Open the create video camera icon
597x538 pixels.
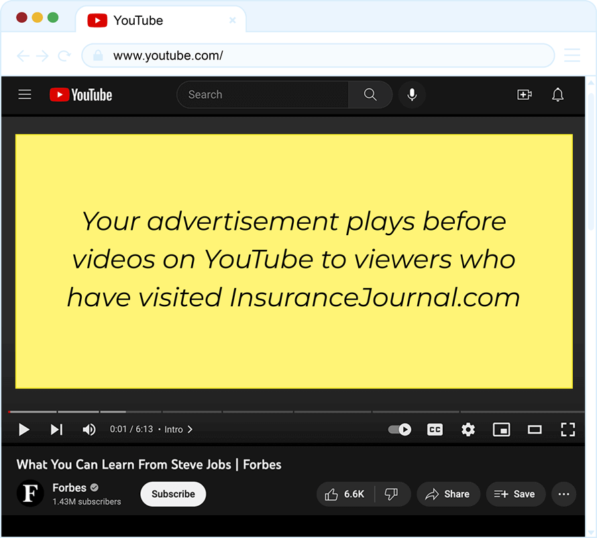point(525,95)
